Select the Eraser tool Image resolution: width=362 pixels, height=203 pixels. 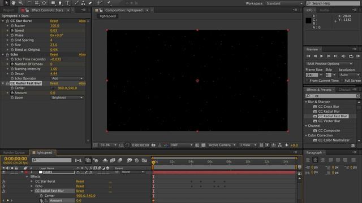90,3
